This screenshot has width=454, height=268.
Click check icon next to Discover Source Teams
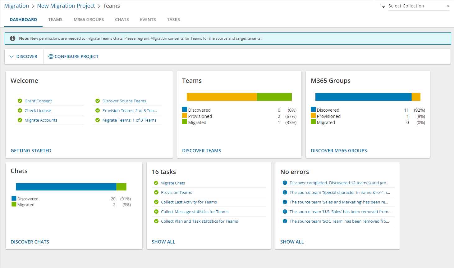tap(98, 101)
